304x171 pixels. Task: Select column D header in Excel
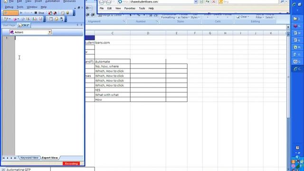(x=148, y=33)
